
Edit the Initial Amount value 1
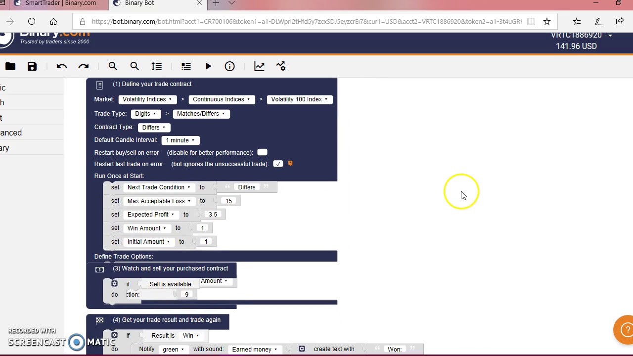pyautogui.click(x=206, y=242)
